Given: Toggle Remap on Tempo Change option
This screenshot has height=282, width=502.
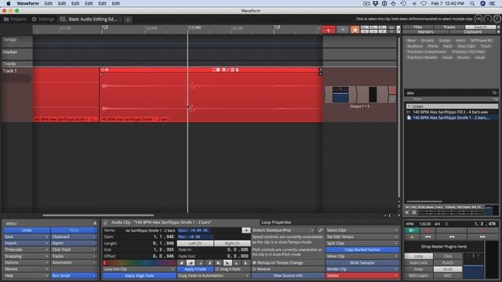Looking at the screenshot, I should point(288,262).
